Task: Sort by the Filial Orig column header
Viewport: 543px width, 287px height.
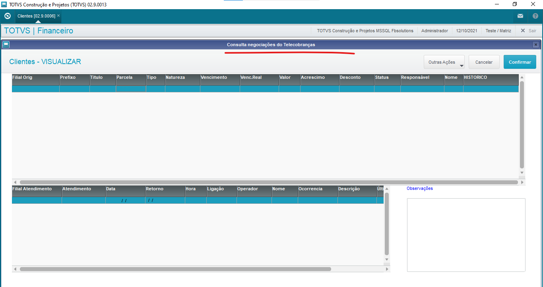Action: click(35, 80)
